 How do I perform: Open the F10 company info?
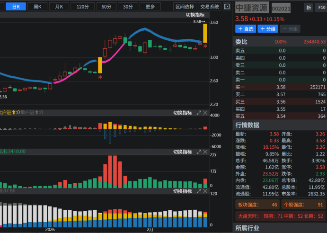click(321, 8)
